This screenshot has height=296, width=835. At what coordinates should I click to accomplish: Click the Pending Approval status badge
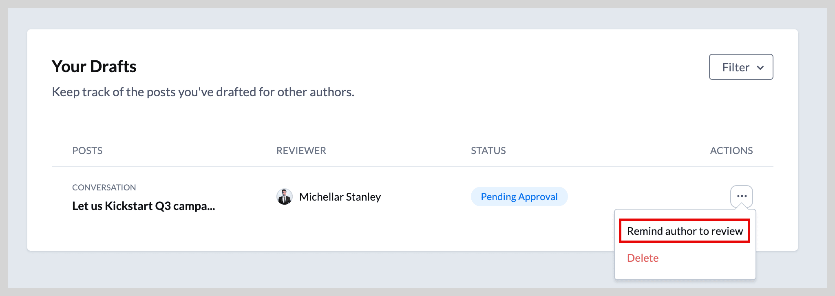click(x=519, y=197)
